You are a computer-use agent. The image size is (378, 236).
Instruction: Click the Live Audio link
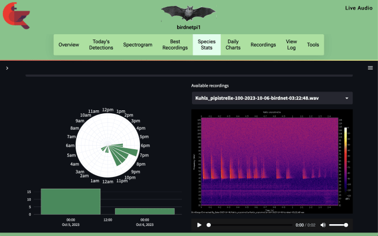click(359, 8)
